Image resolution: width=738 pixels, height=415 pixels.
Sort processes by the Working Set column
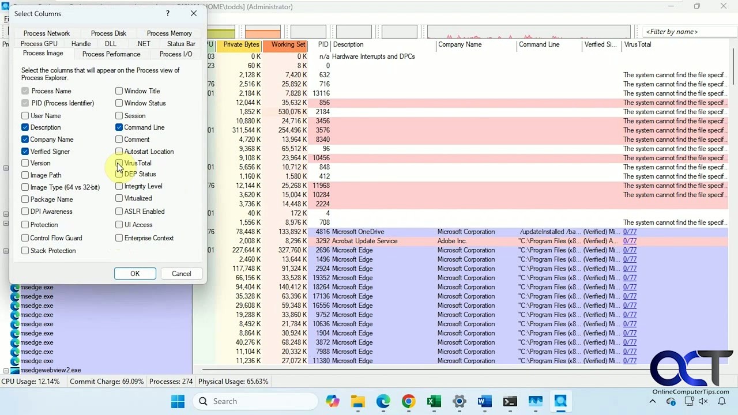point(288,44)
